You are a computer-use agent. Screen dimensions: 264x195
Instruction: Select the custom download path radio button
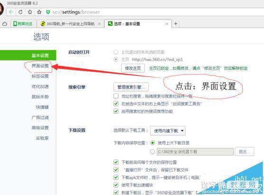click(152, 152)
